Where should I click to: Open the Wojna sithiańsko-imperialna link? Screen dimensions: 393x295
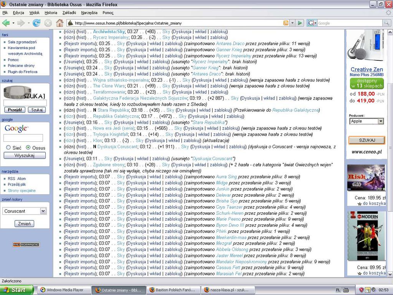[121, 80]
